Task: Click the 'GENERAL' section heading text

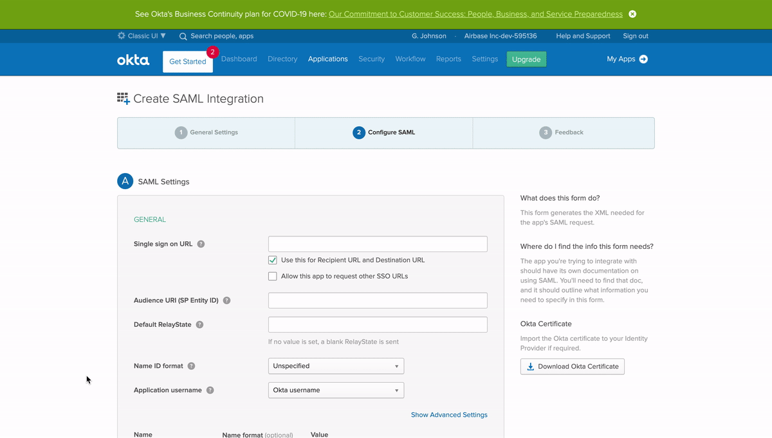Action: point(150,220)
